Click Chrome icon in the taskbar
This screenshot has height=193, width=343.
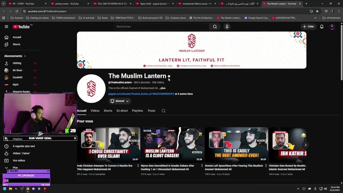[x=28, y=189]
